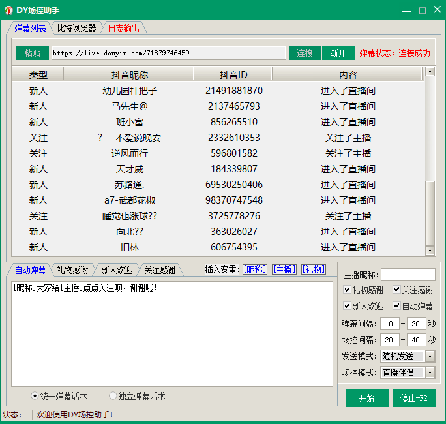Click the 开始 button
Screen dimensions: 446x424
coord(367,398)
